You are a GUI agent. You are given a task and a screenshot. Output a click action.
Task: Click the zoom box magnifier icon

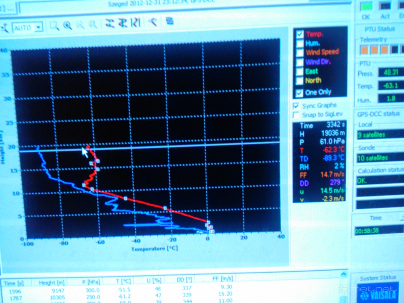(54, 26)
